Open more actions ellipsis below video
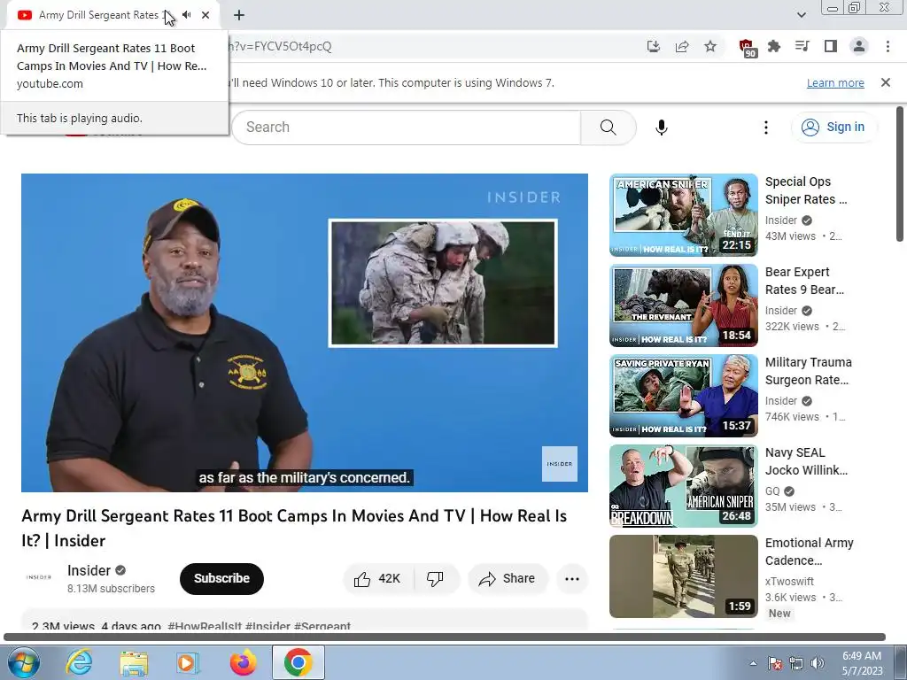 (572, 579)
